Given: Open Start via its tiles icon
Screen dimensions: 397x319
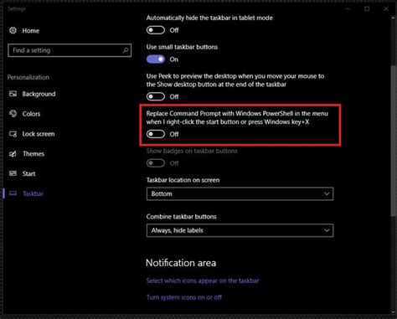Looking at the screenshot, I should point(13,173).
